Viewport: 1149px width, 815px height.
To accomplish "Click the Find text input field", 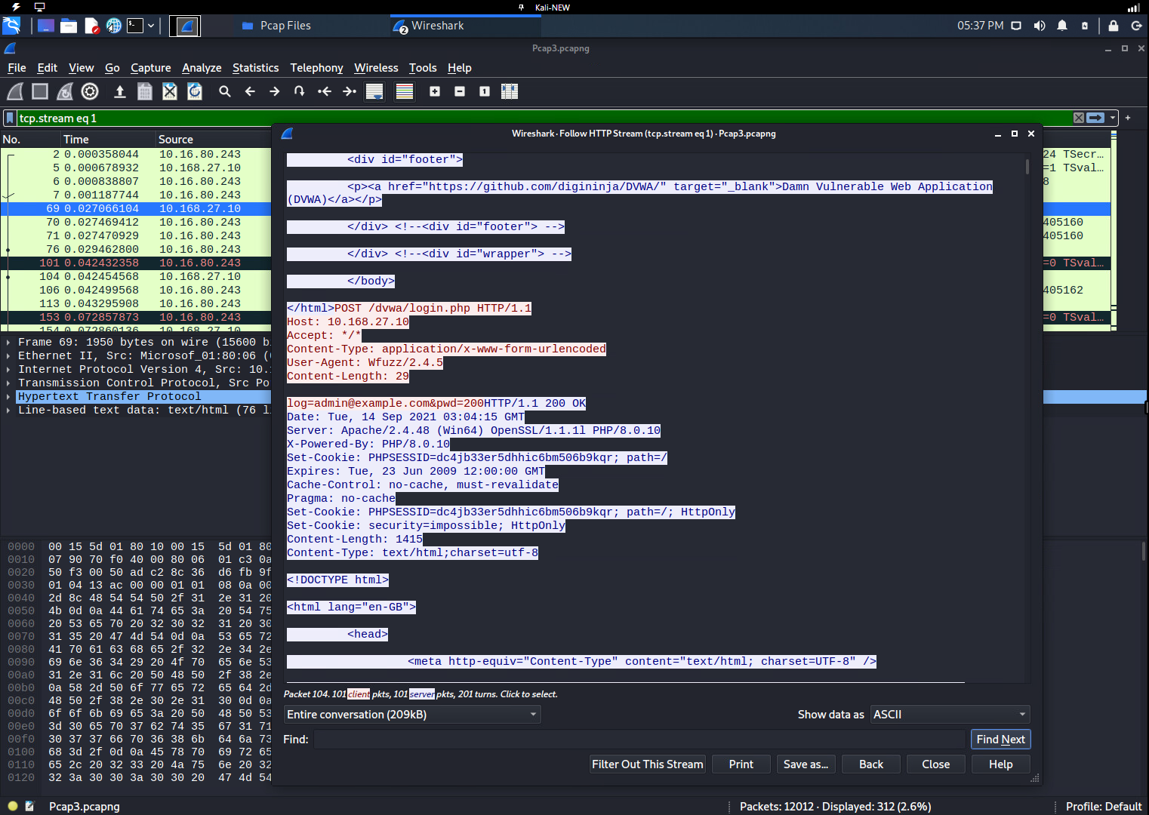I will (x=639, y=740).
